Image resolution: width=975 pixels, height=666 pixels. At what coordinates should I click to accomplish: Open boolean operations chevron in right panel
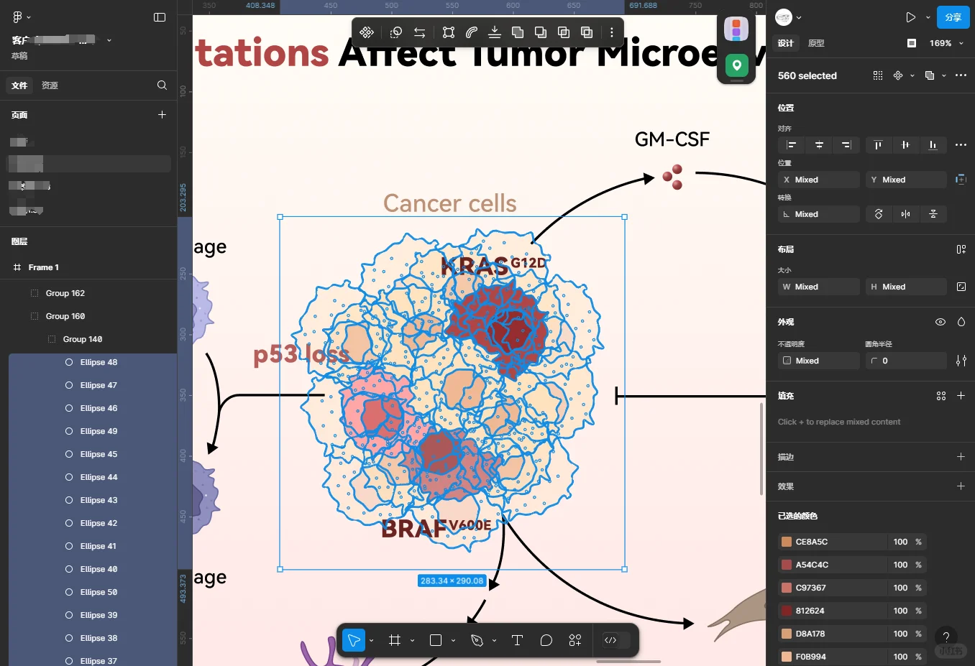tap(944, 75)
